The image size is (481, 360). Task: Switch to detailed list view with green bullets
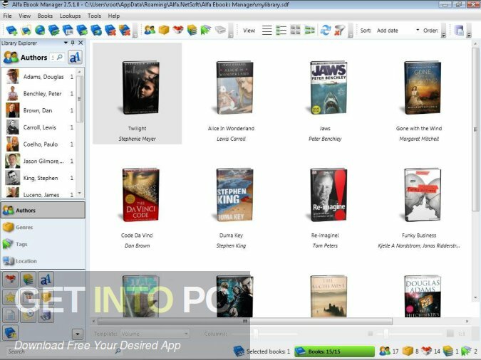[281, 30]
